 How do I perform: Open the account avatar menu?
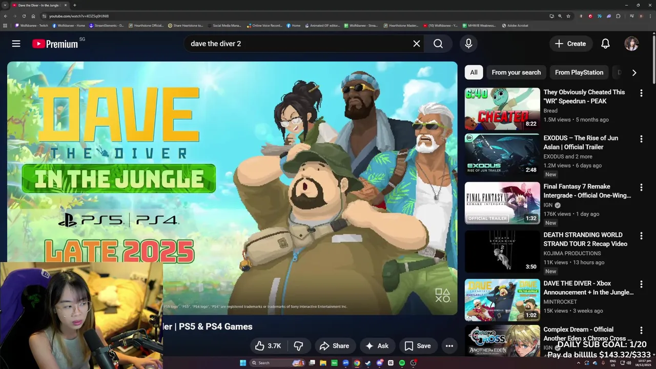(x=631, y=44)
